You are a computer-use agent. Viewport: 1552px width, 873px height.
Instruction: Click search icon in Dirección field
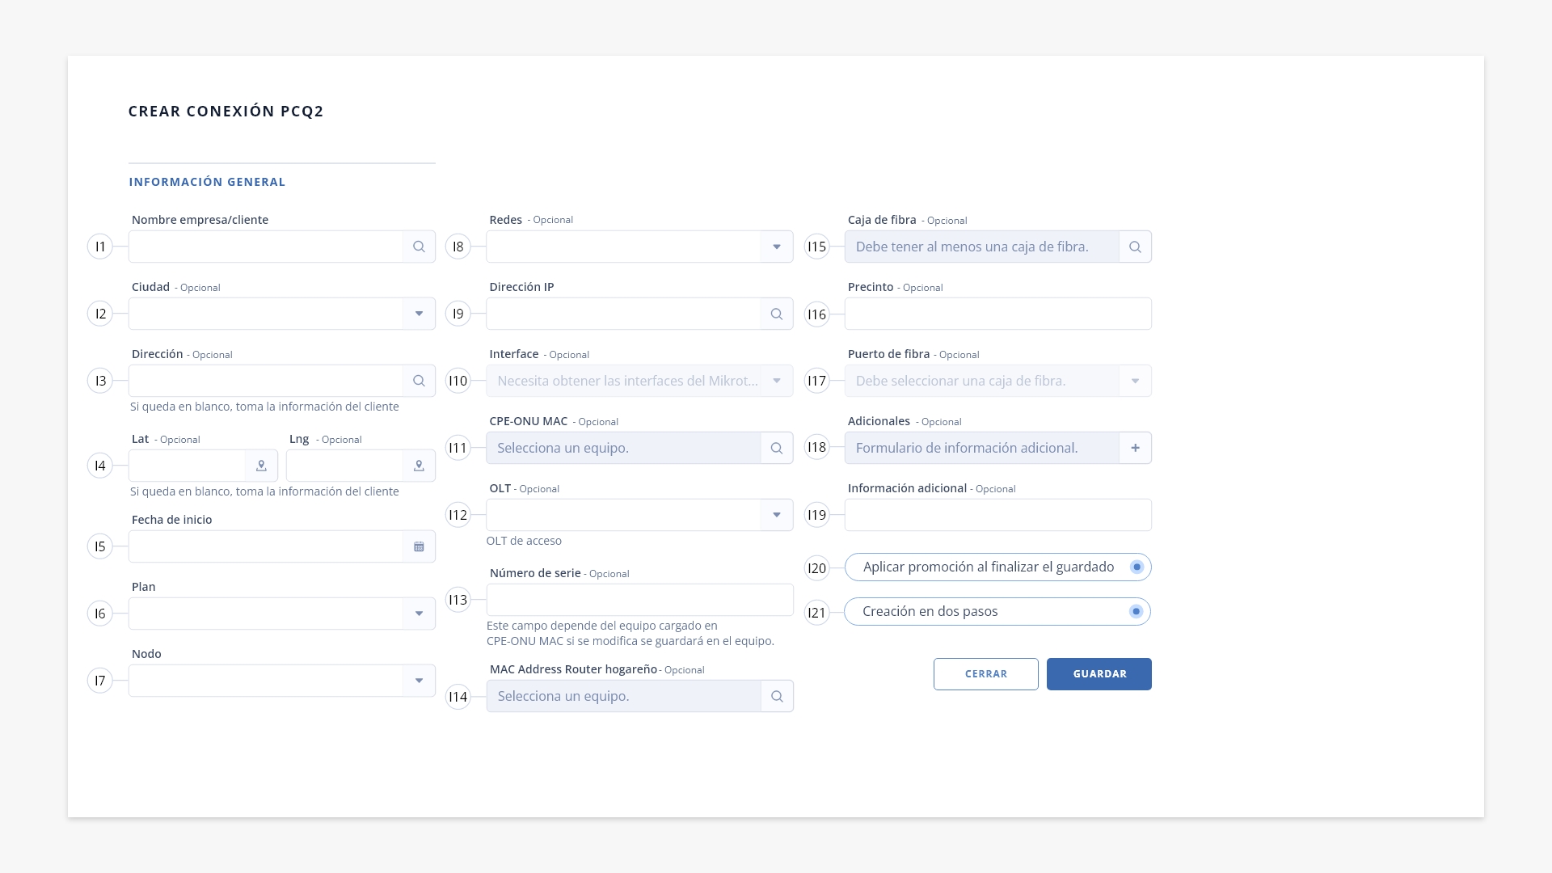(x=419, y=381)
